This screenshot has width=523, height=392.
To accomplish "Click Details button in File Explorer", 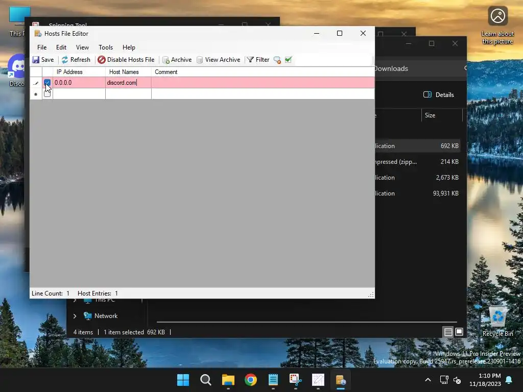I will [x=439, y=94].
